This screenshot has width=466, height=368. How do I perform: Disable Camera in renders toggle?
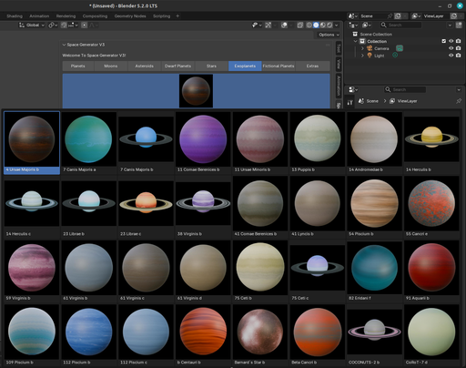click(x=459, y=48)
